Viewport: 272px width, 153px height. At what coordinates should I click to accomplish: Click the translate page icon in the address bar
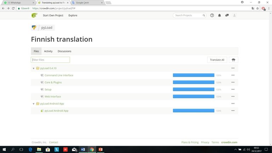coord(253,8)
